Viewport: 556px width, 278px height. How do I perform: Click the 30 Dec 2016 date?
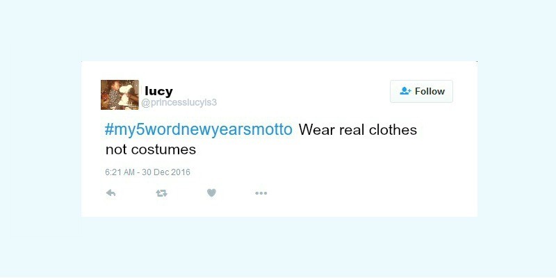pos(166,172)
